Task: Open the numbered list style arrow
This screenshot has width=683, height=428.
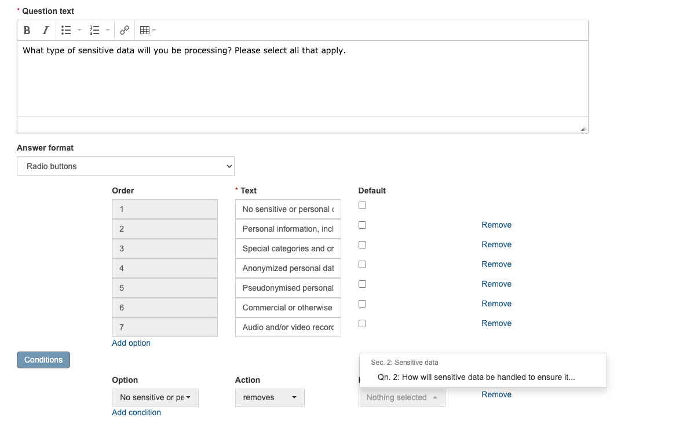Action: [x=108, y=30]
